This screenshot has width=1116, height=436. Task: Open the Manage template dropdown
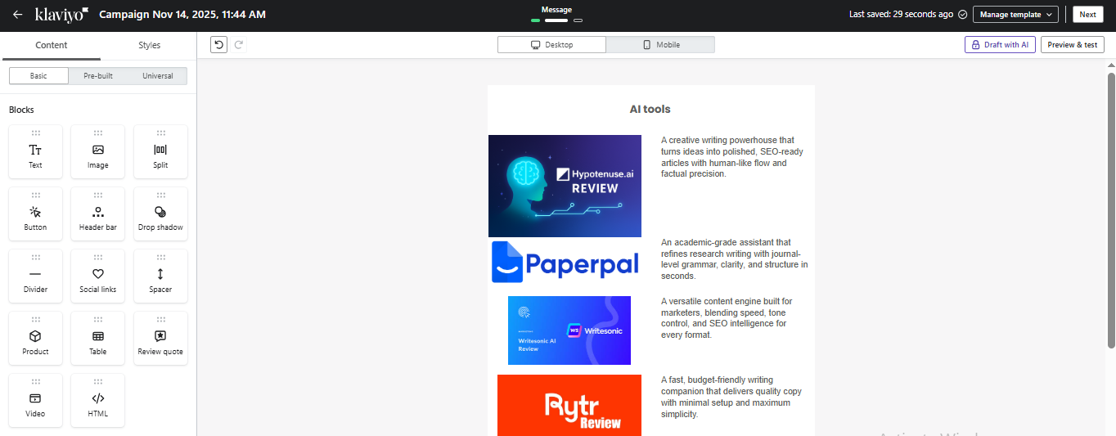[1015, 15]
